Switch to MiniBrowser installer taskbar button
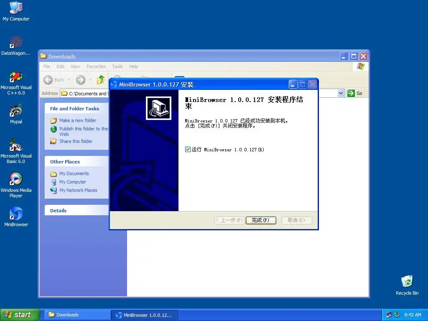Image resolution: width=428 pixels, height=321 pixels. click(x=145, y=315)
